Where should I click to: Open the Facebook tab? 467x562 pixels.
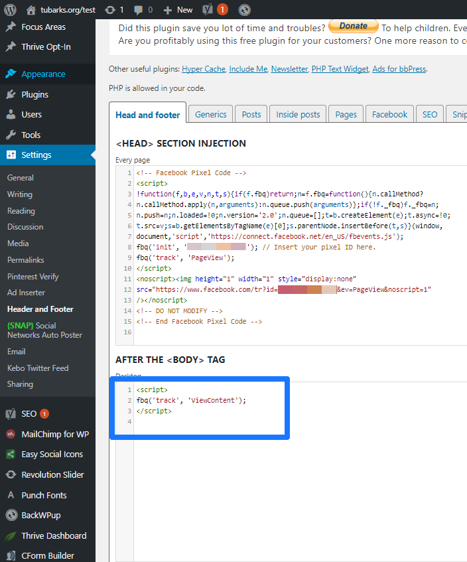coord(389,114)
